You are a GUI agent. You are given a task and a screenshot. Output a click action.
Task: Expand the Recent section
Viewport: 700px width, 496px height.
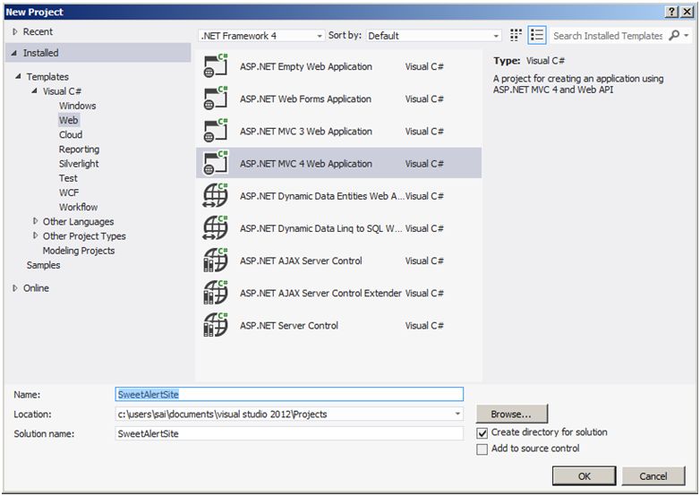pyautogui.click(x=15, y=31)
